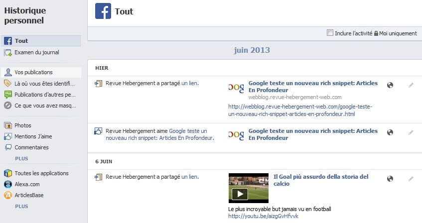Play the football video thumbnail
Viewport: 422px width, 223px height.
click(249, 188)
